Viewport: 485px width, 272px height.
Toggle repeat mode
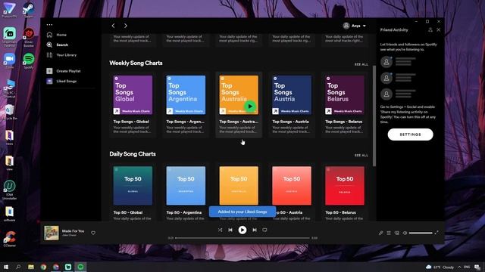(264, 230)
